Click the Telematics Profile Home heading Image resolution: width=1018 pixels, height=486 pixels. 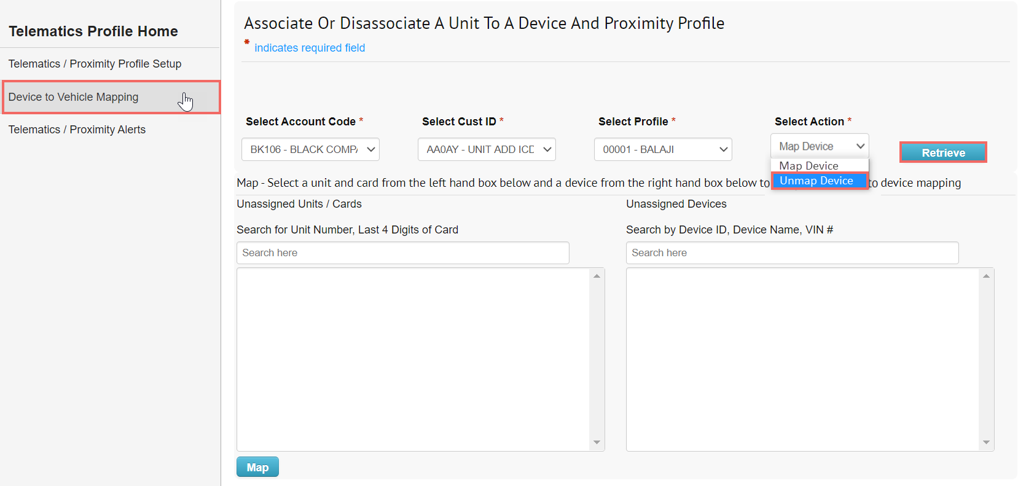(93, 31)
